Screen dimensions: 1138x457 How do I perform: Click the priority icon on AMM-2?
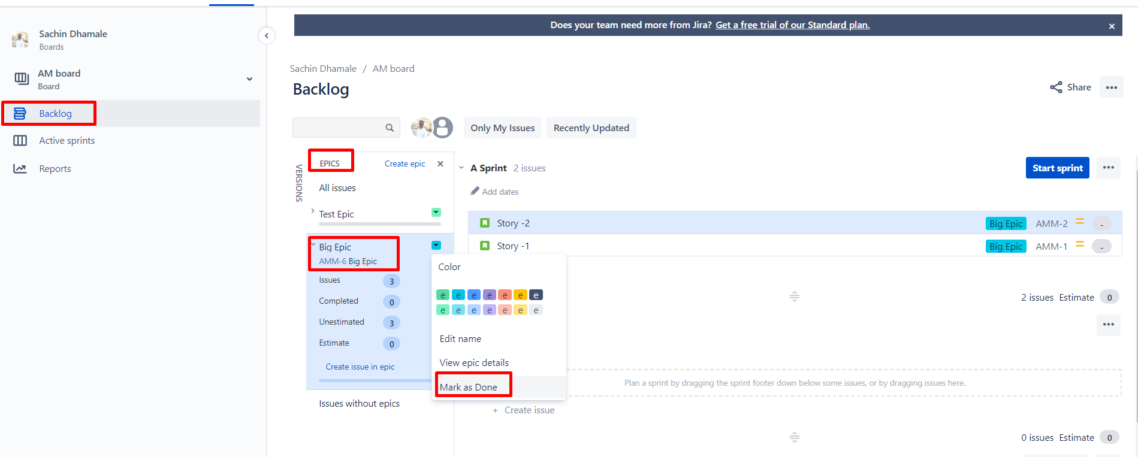pyautogui.click(x=1080, y=222)
